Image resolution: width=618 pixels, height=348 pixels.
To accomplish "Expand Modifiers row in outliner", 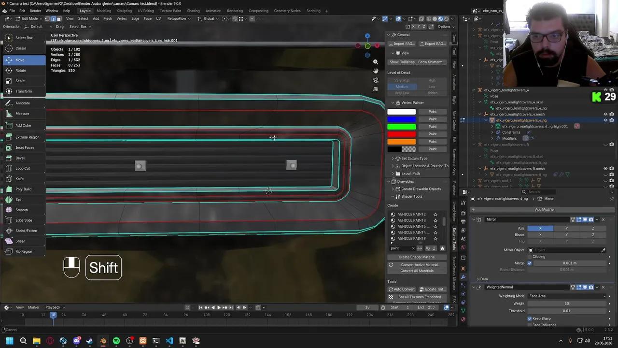I will 492,138.
